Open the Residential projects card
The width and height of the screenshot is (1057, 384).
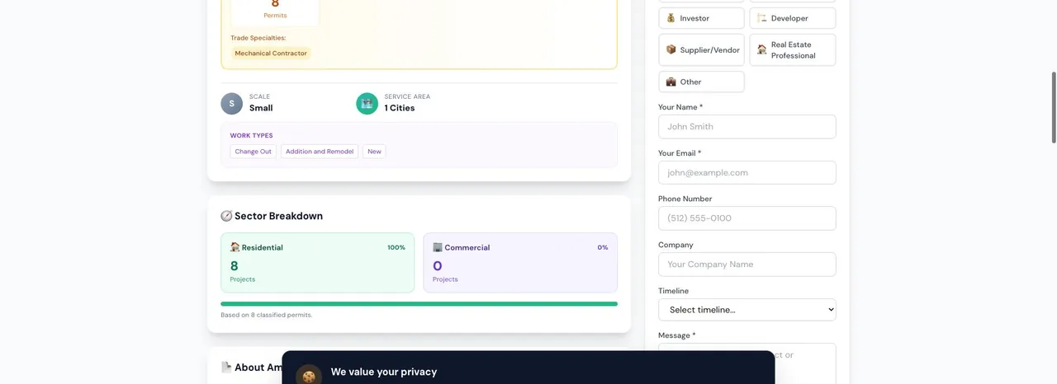tap(317, 263)
